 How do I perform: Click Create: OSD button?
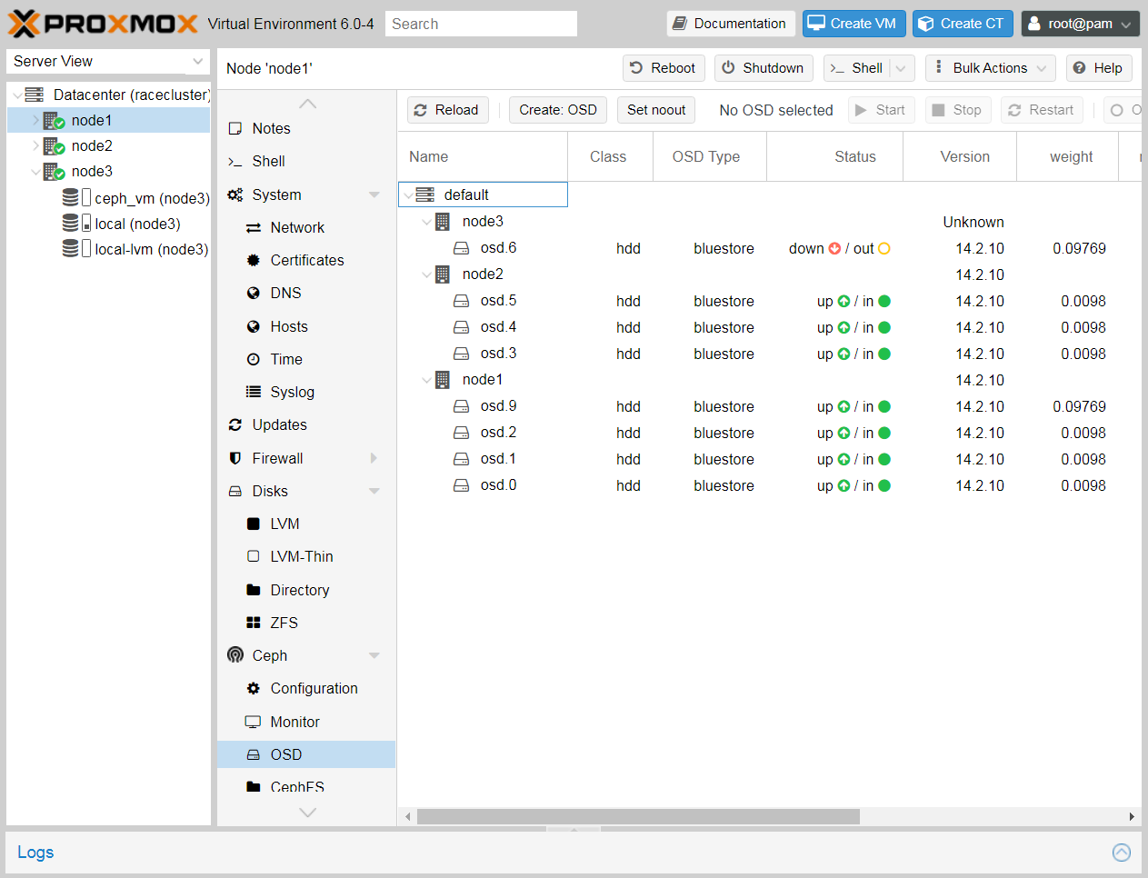(x=558, y=110)
